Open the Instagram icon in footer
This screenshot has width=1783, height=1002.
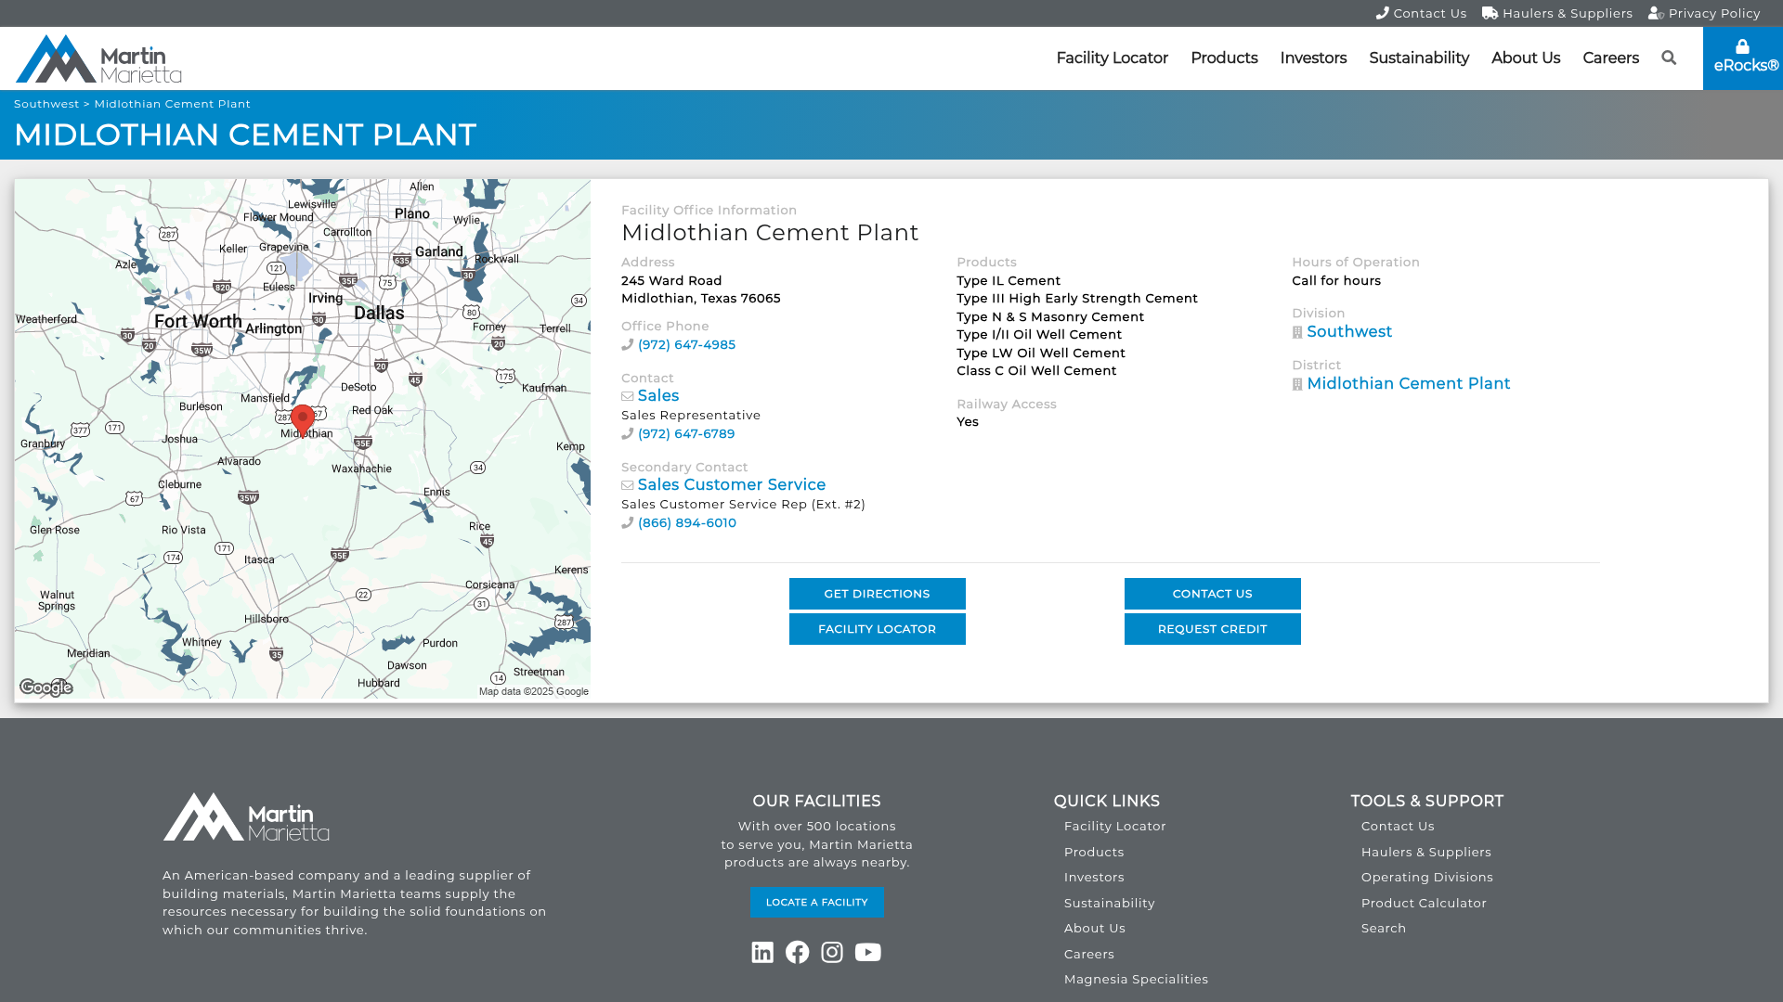coord(832,952)
